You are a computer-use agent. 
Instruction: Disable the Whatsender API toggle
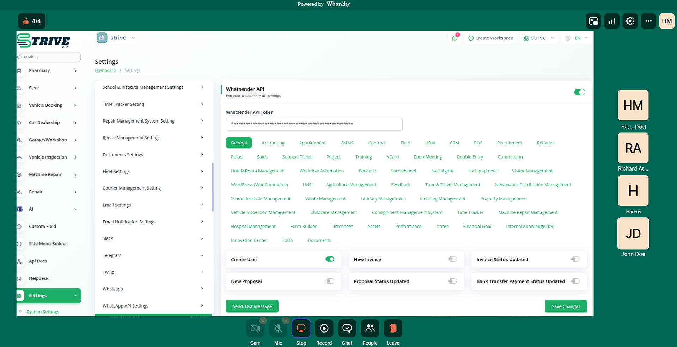point(579,92)
